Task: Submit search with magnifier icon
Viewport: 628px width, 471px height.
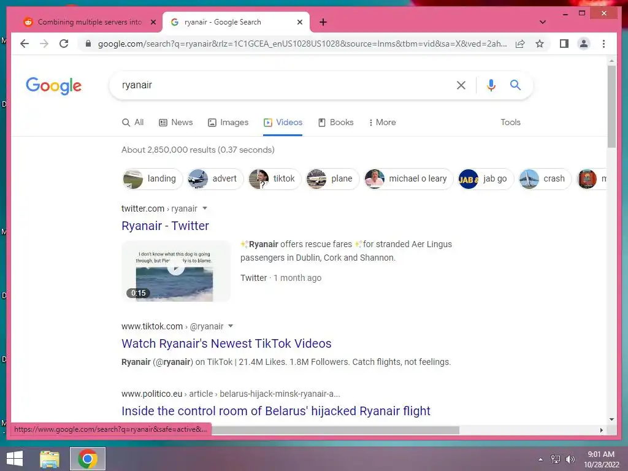Action: 515,85
